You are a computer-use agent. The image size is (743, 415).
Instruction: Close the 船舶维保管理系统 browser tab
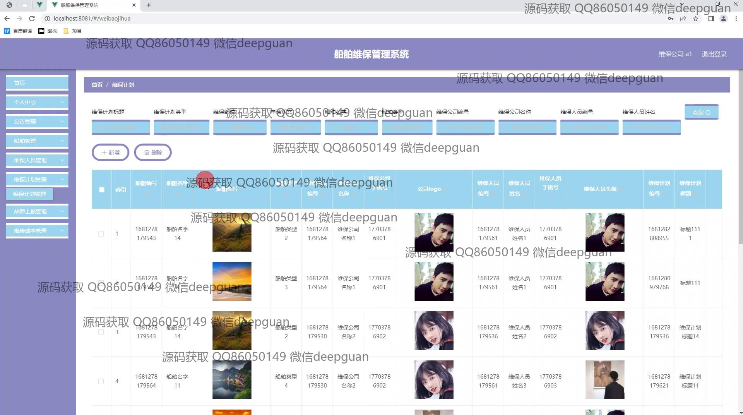tap(134, 5)
